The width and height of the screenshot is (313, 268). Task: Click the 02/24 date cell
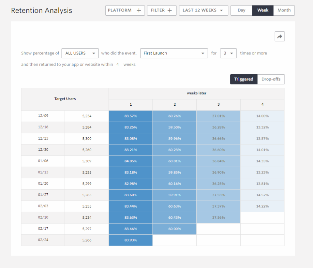click(x=43, y=240)
